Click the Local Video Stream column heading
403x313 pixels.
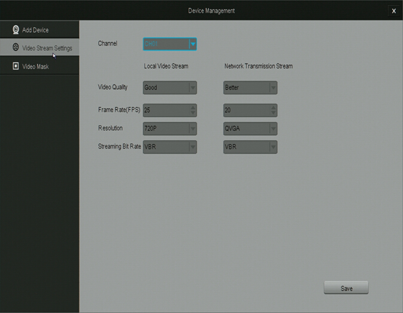(166, 66)
